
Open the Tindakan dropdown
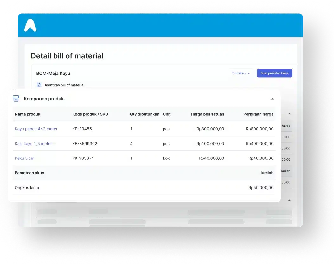[241, 73]
